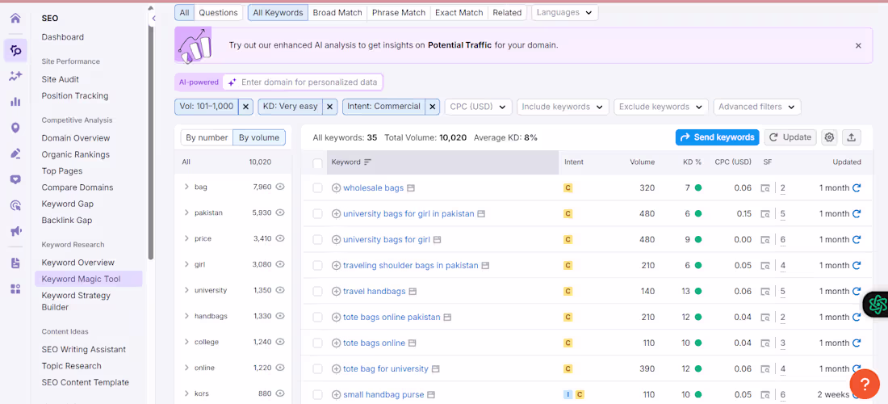Open the bar chart icon in rail
The width and height of the screenshot is (888, 404).
(15, 102)
